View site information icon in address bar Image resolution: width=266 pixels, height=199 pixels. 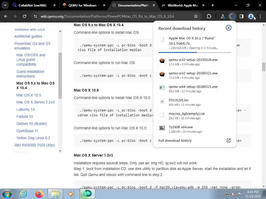click(35, 16)
